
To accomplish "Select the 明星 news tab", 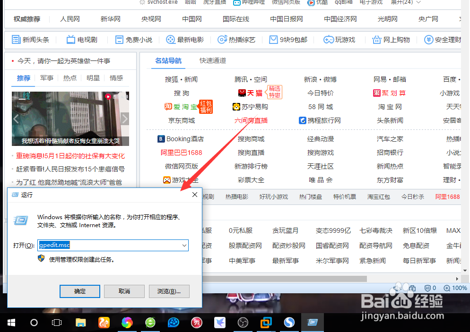I will point(93,78).
